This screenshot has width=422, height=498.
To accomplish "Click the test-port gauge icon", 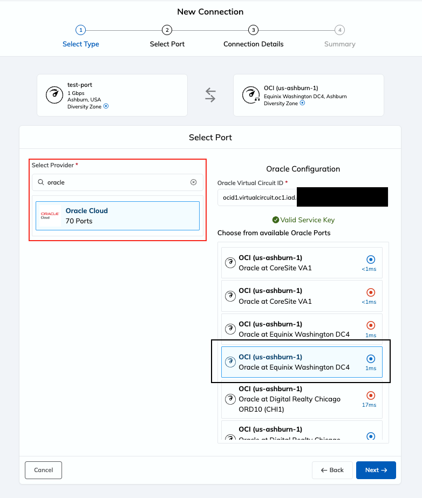I will [x=55, y=94].
